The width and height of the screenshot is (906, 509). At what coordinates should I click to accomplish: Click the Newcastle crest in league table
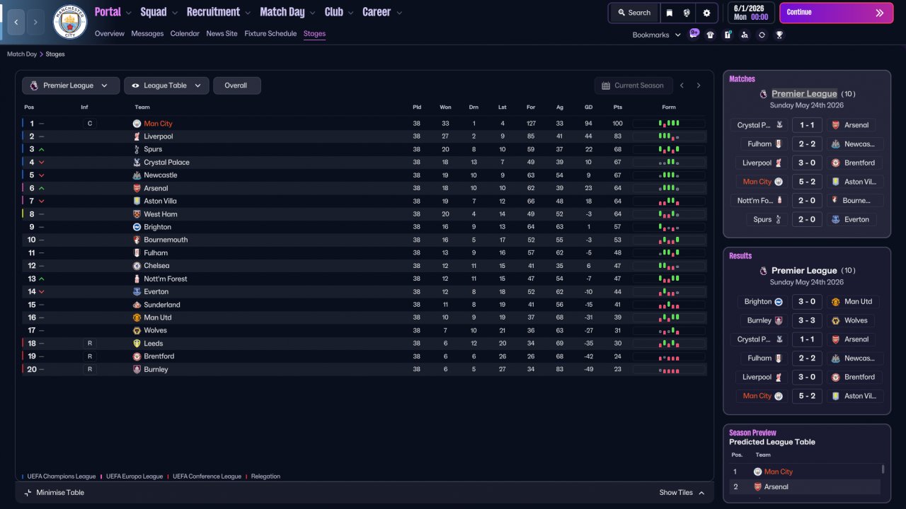pyautogui.click(x=137, y=175)
